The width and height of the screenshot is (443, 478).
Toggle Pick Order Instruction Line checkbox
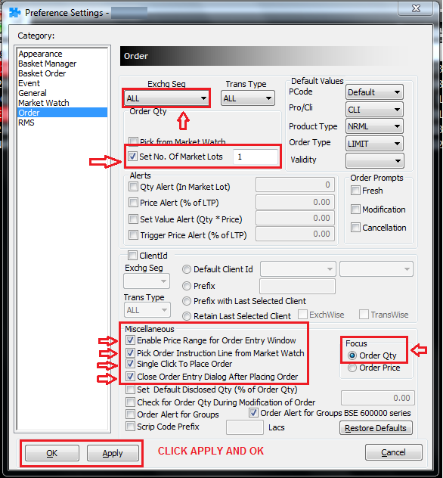[130, 352]
